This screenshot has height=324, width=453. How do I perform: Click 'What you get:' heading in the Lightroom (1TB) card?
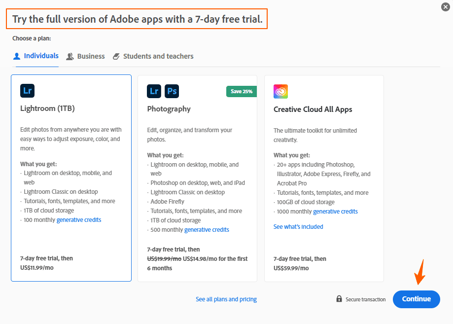click(x=38, y=164)
